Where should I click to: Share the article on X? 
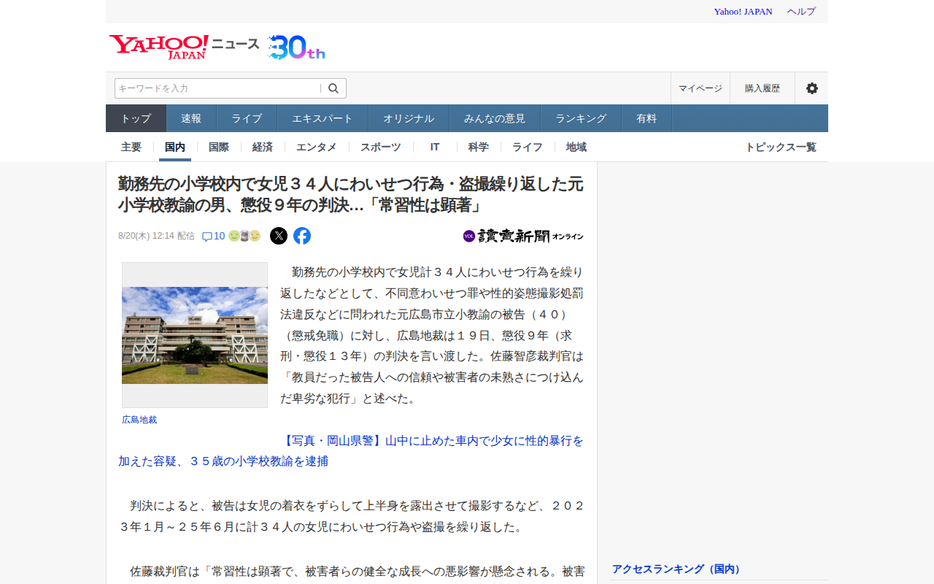coord(279,236)
